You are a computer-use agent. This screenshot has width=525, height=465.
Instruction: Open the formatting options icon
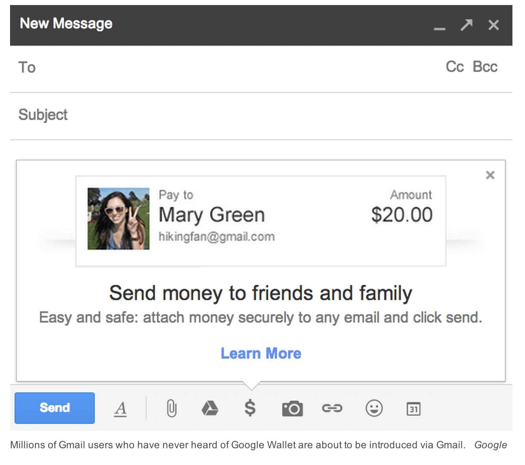pyautogui.click(x=121, y=408)
